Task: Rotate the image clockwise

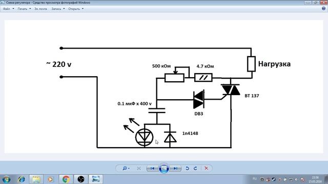Action: click(195, 168)
